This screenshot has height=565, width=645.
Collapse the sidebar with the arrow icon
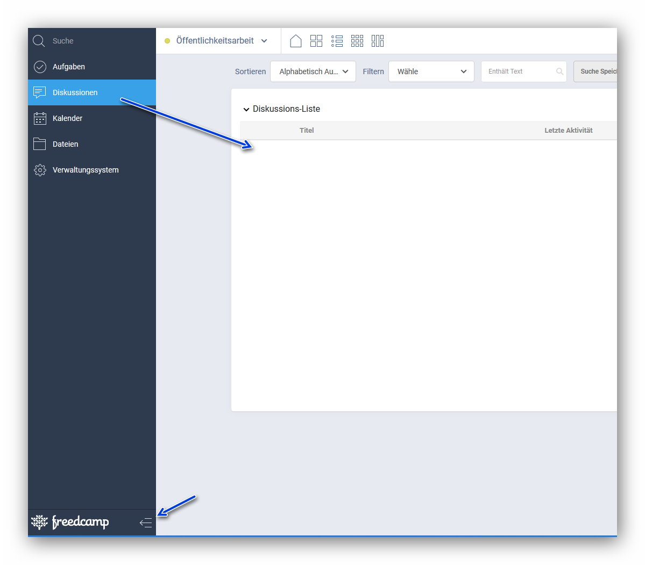(146, 523)
